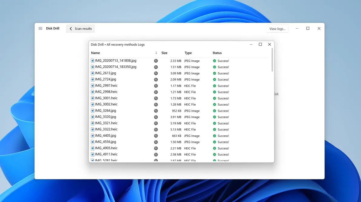Click magnifier icon for IMG_2613.jpg
Viewport: 361px width, 202px height.
click(156, 73)
